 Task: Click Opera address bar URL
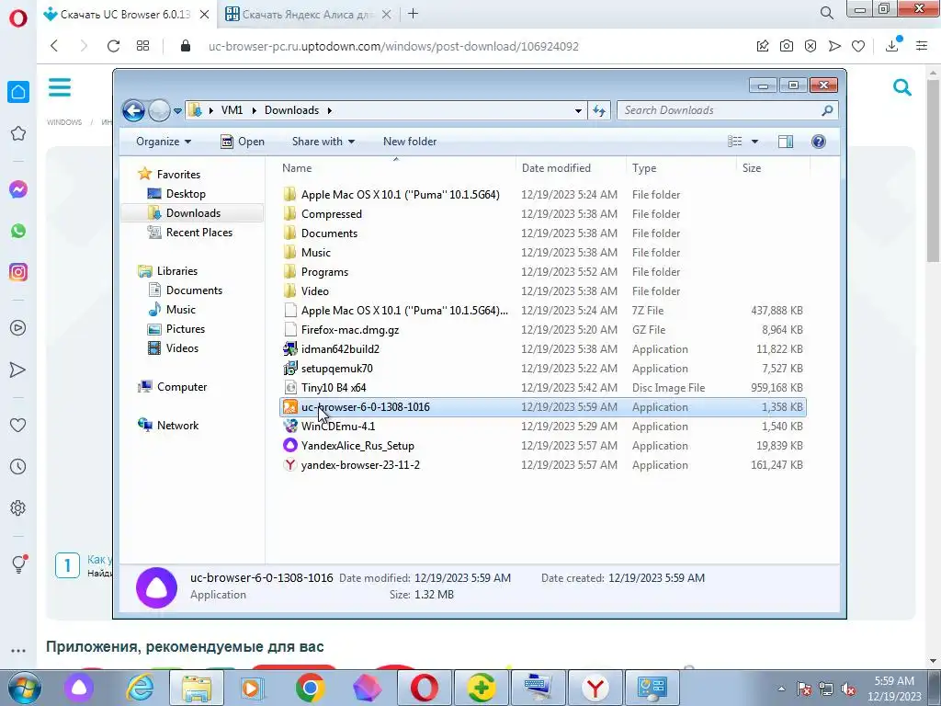[393, 46]
